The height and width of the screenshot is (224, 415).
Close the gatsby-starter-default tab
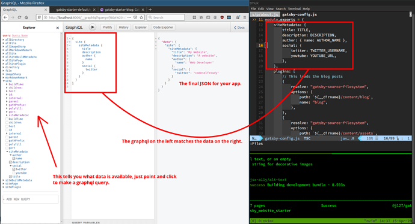[94, 10]
